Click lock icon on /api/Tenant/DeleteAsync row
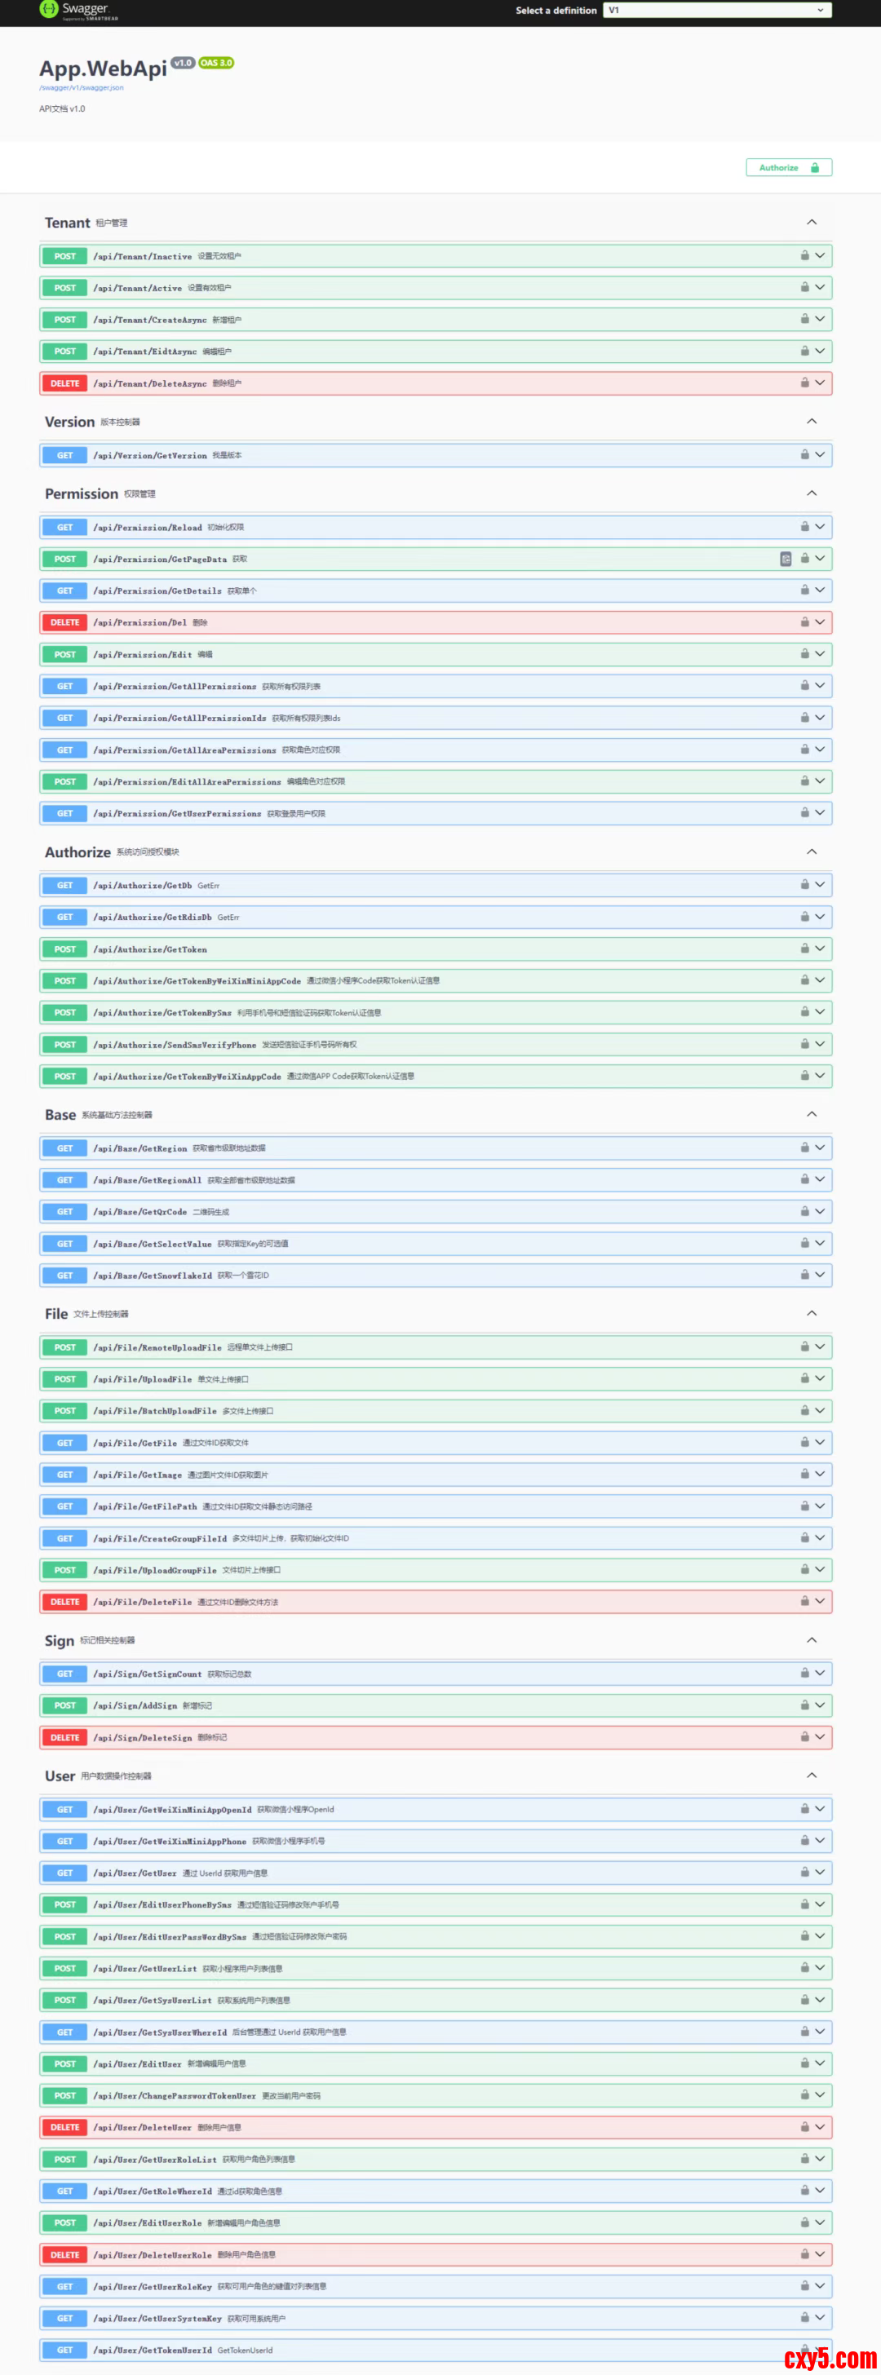Screen dimensions: 881x2375 804,383
